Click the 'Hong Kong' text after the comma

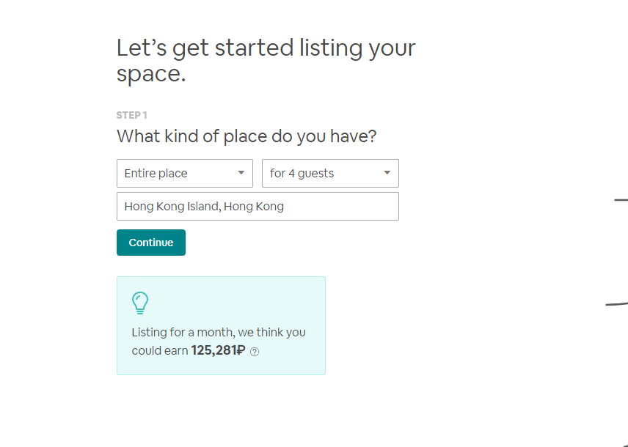point(254,206)
